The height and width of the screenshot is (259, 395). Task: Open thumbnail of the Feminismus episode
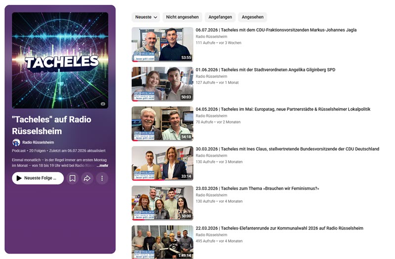point(162,203)
